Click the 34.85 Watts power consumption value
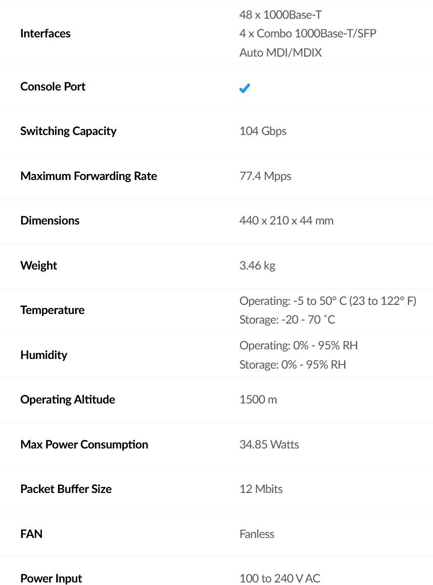 point(269,444)
